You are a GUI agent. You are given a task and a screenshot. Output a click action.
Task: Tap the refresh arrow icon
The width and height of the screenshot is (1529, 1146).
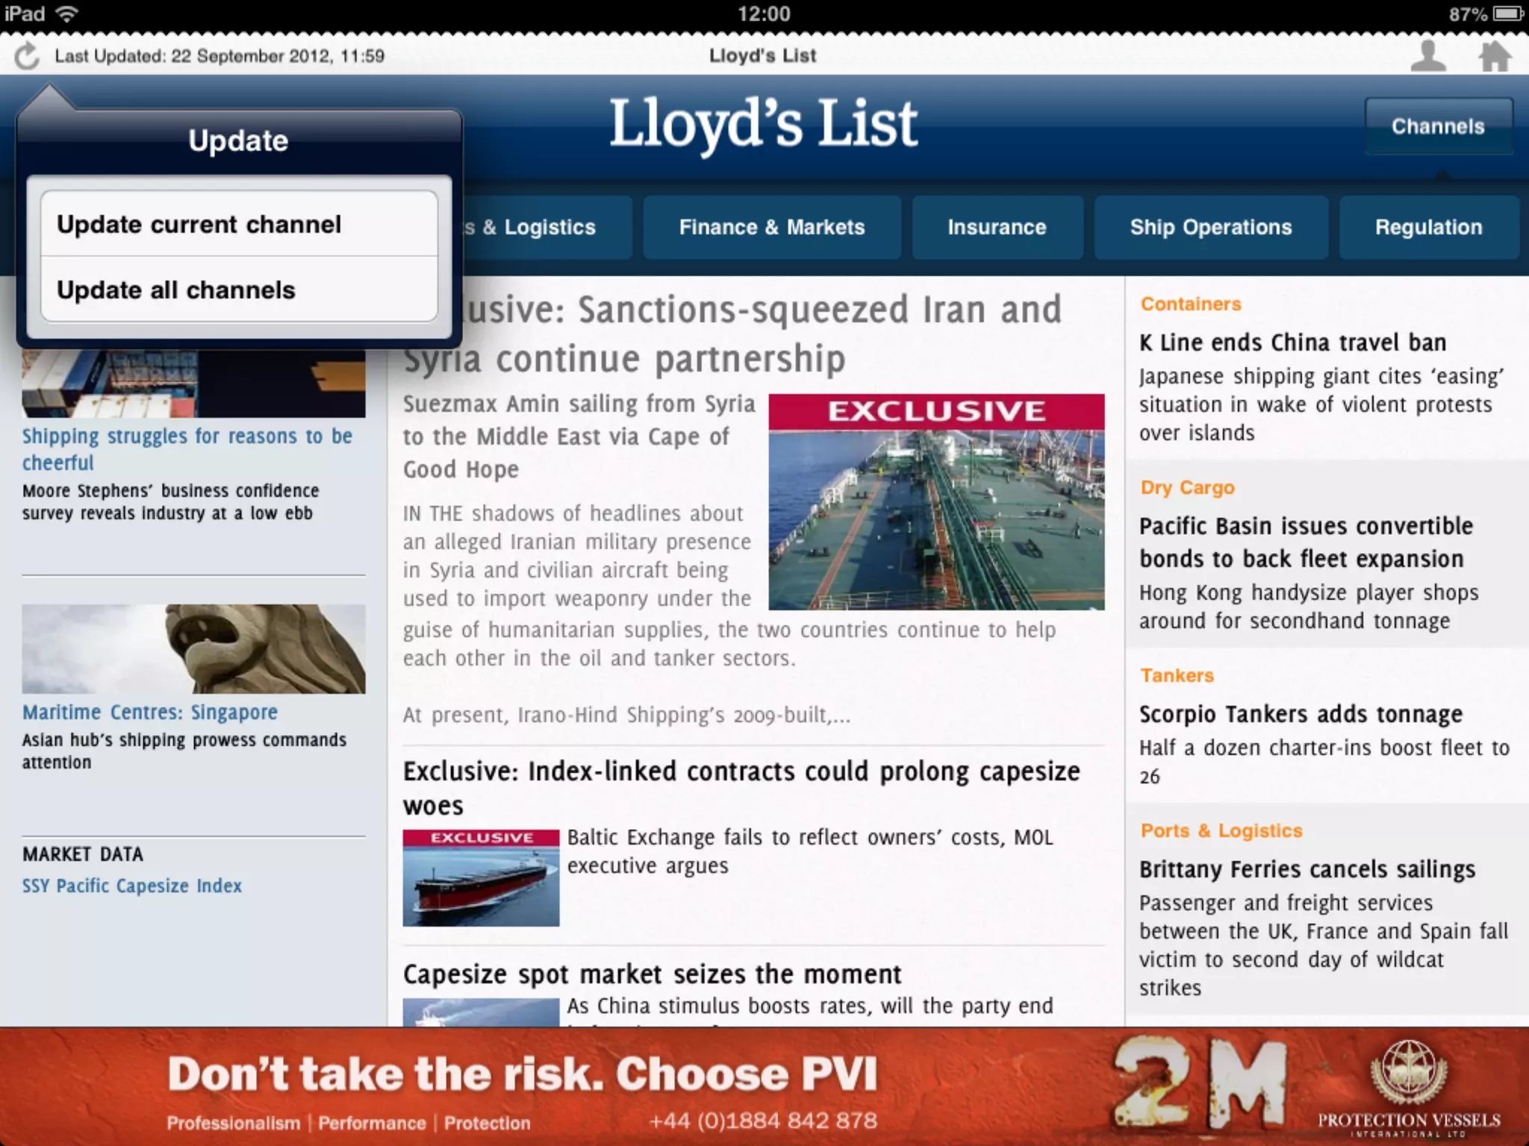coord(27,56)
